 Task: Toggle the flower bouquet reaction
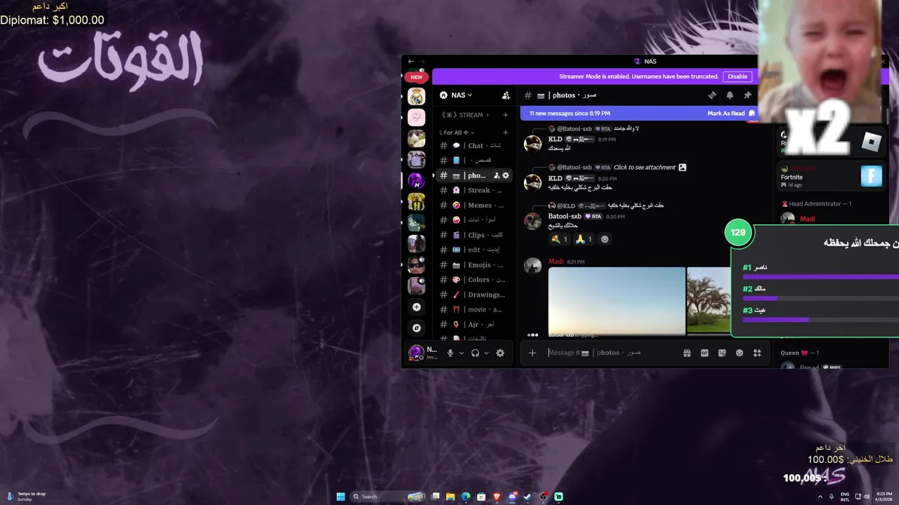560,239
